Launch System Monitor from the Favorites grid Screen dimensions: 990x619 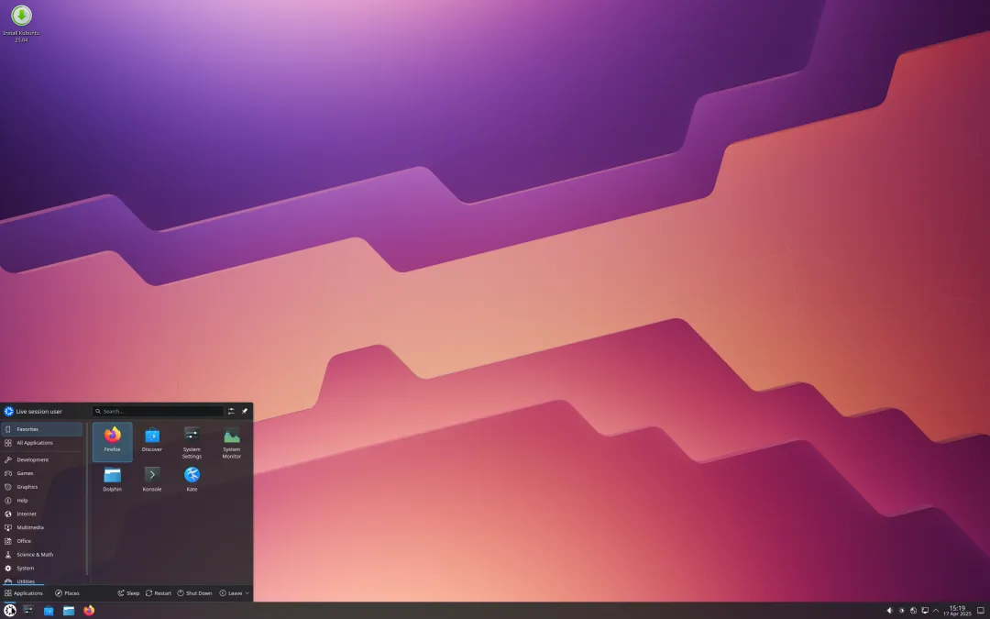(x=232, y=441)
